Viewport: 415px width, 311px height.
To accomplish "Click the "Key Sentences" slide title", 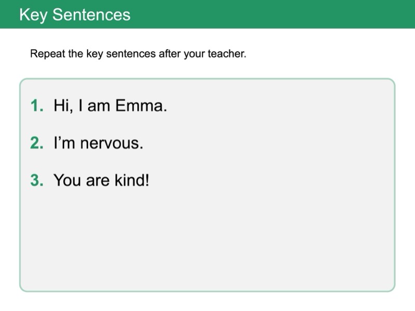I will pos(75,15).
